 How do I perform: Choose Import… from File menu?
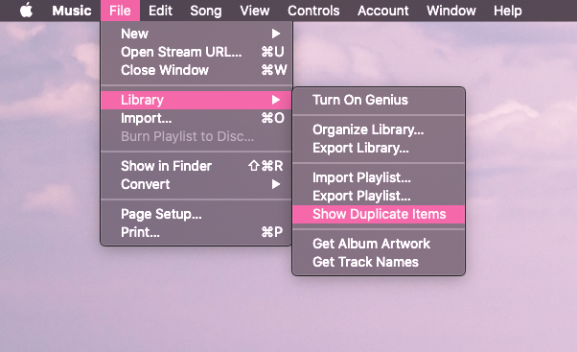click(x=196, y=118)
